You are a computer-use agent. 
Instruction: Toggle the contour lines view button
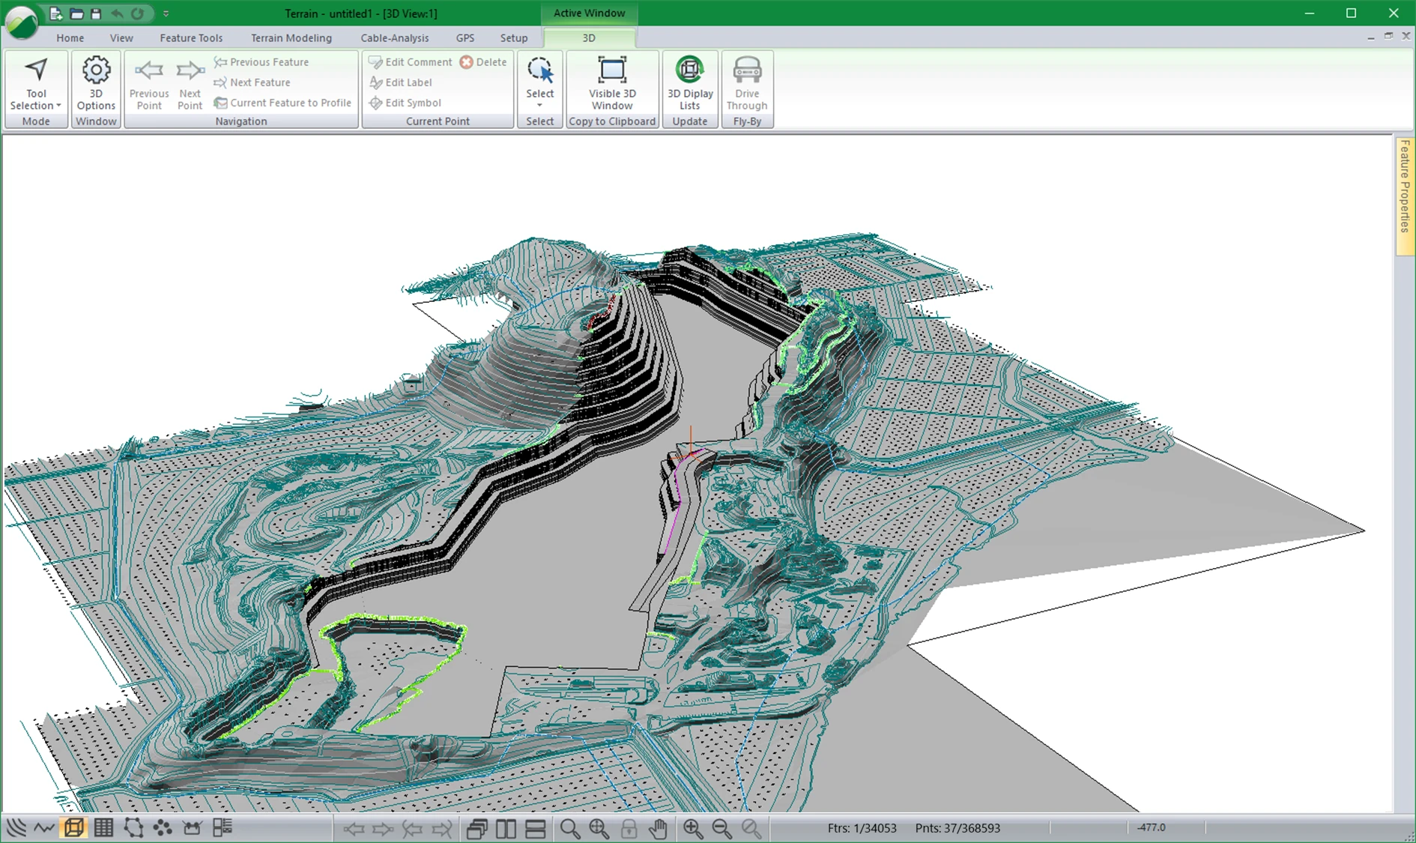16,828
